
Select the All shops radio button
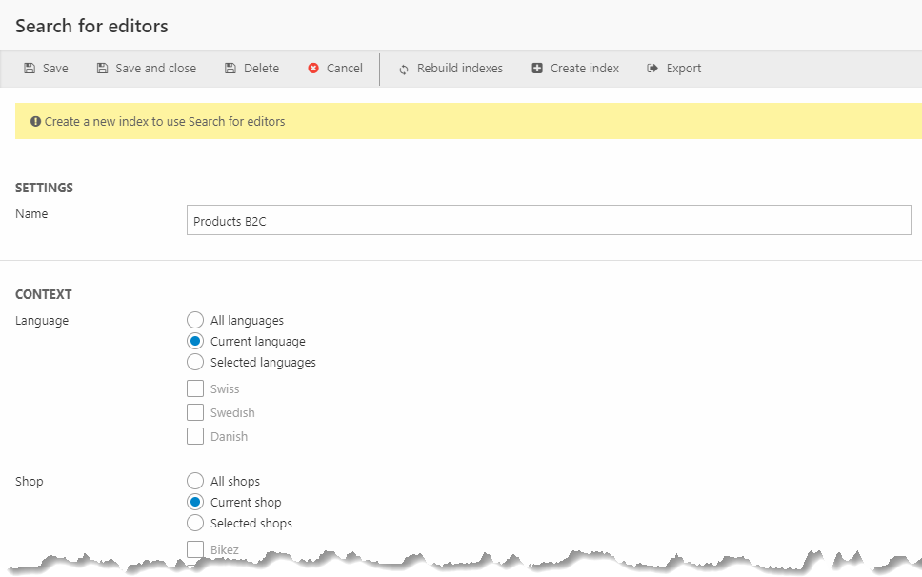(x=195, y=481)
